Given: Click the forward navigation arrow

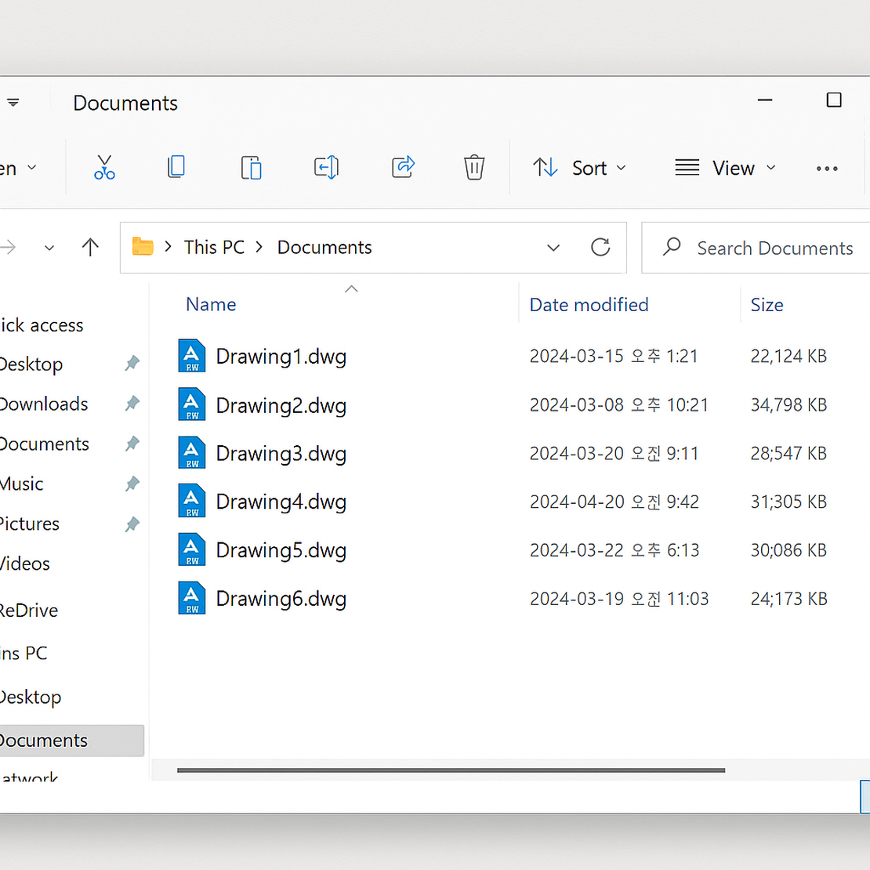Looking at the screenshot, I should [8, 247].
